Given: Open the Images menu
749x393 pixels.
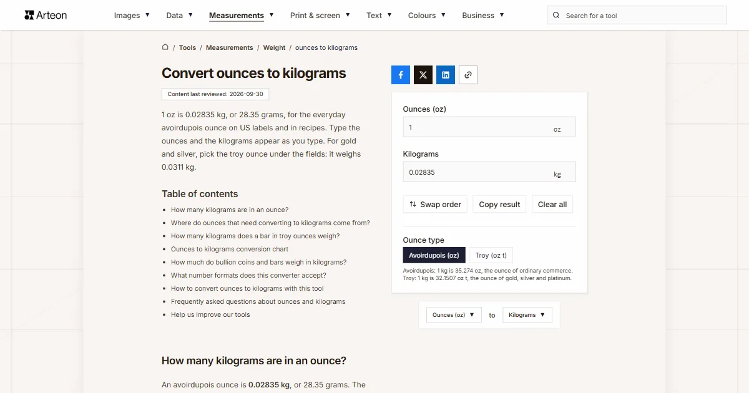Looking at the screenshot, I should (132, 16).
